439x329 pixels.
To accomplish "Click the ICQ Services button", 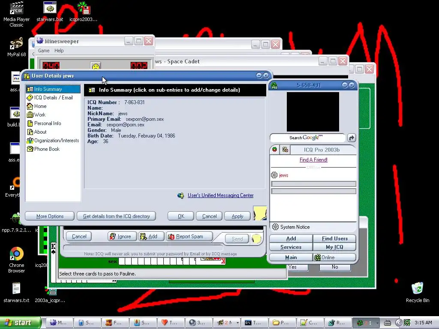I will [x=291, y=247].
